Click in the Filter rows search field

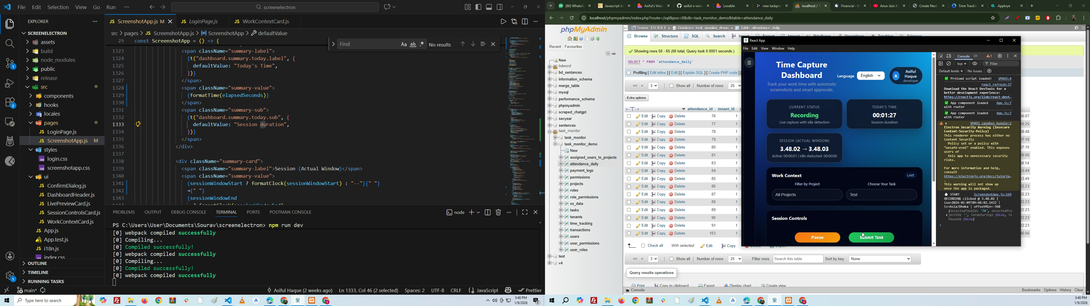click(x=798, y=259)
